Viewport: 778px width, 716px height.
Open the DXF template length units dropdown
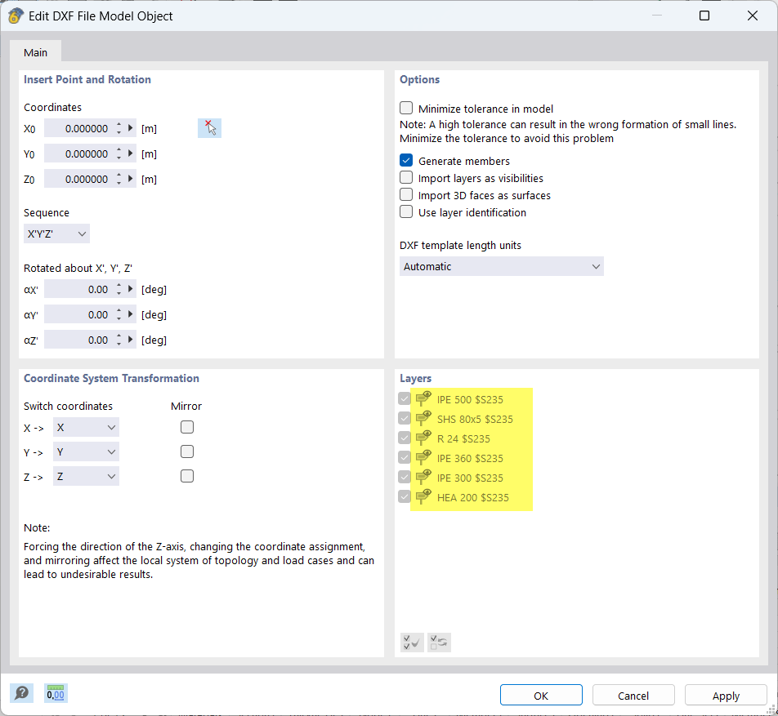[501, 266]
